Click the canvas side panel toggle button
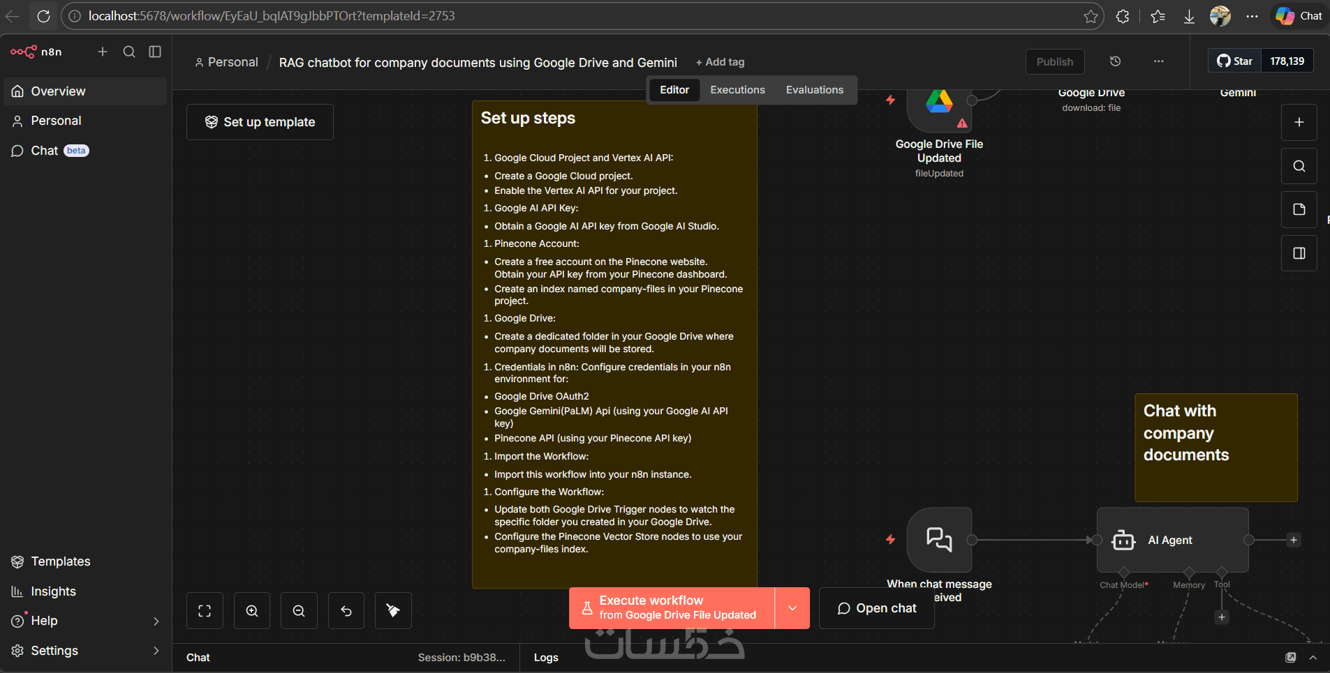The height and width of the screenshot is (673, 1330). tap(1299, 253)
